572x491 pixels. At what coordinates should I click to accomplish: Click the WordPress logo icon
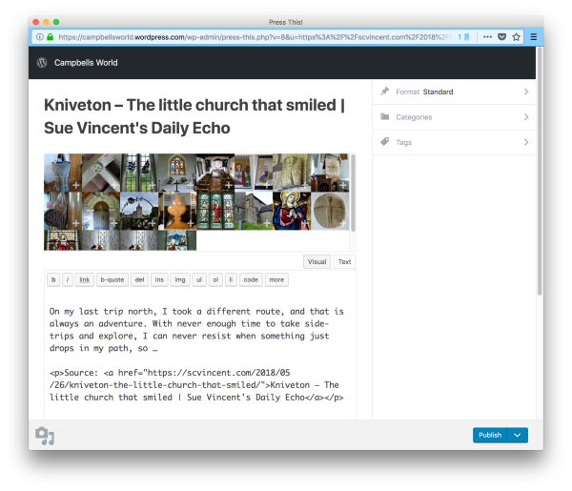coord(42,63)
